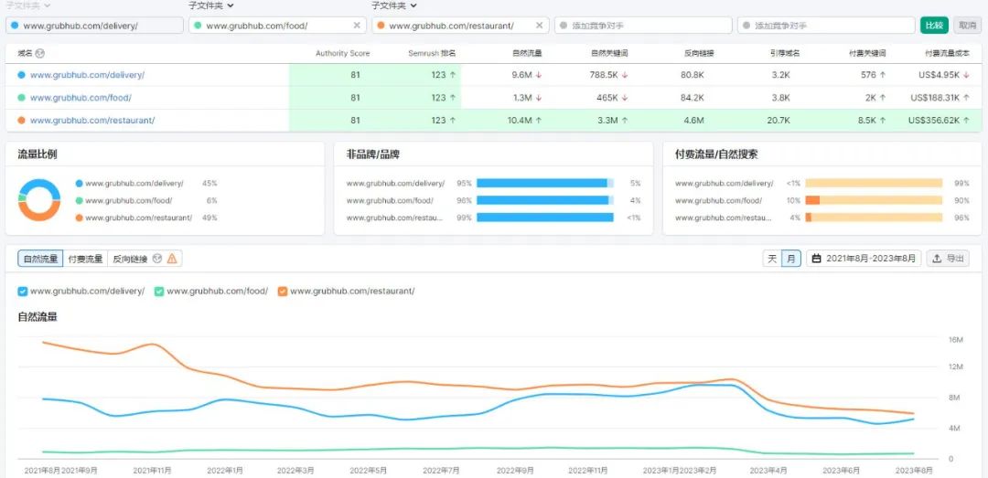Click the 自然流量 column header
Viewport: 988px width, 478px height.
pos(528,54)
